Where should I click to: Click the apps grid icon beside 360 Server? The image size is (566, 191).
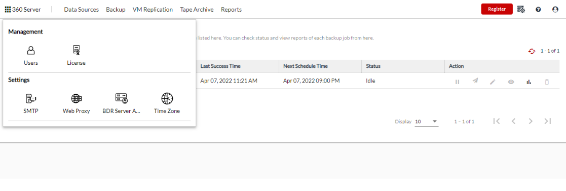[8, 10]
